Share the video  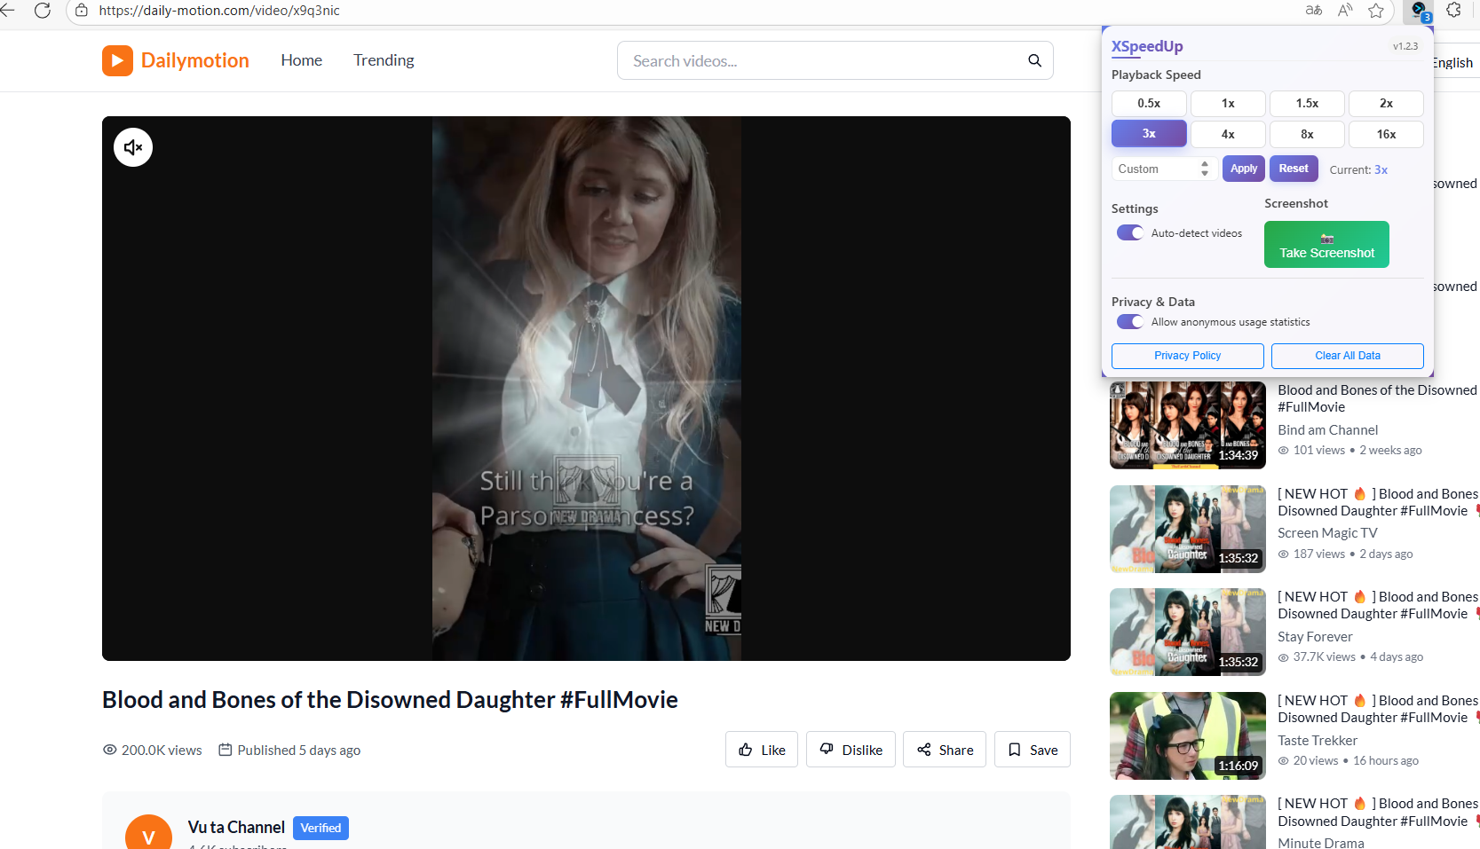click(x=944, y=749)
